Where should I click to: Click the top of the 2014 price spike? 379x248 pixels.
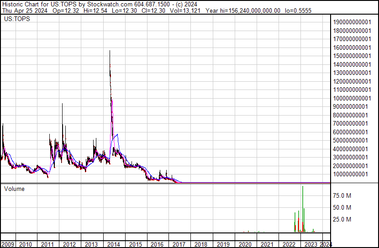pos(110,51)
